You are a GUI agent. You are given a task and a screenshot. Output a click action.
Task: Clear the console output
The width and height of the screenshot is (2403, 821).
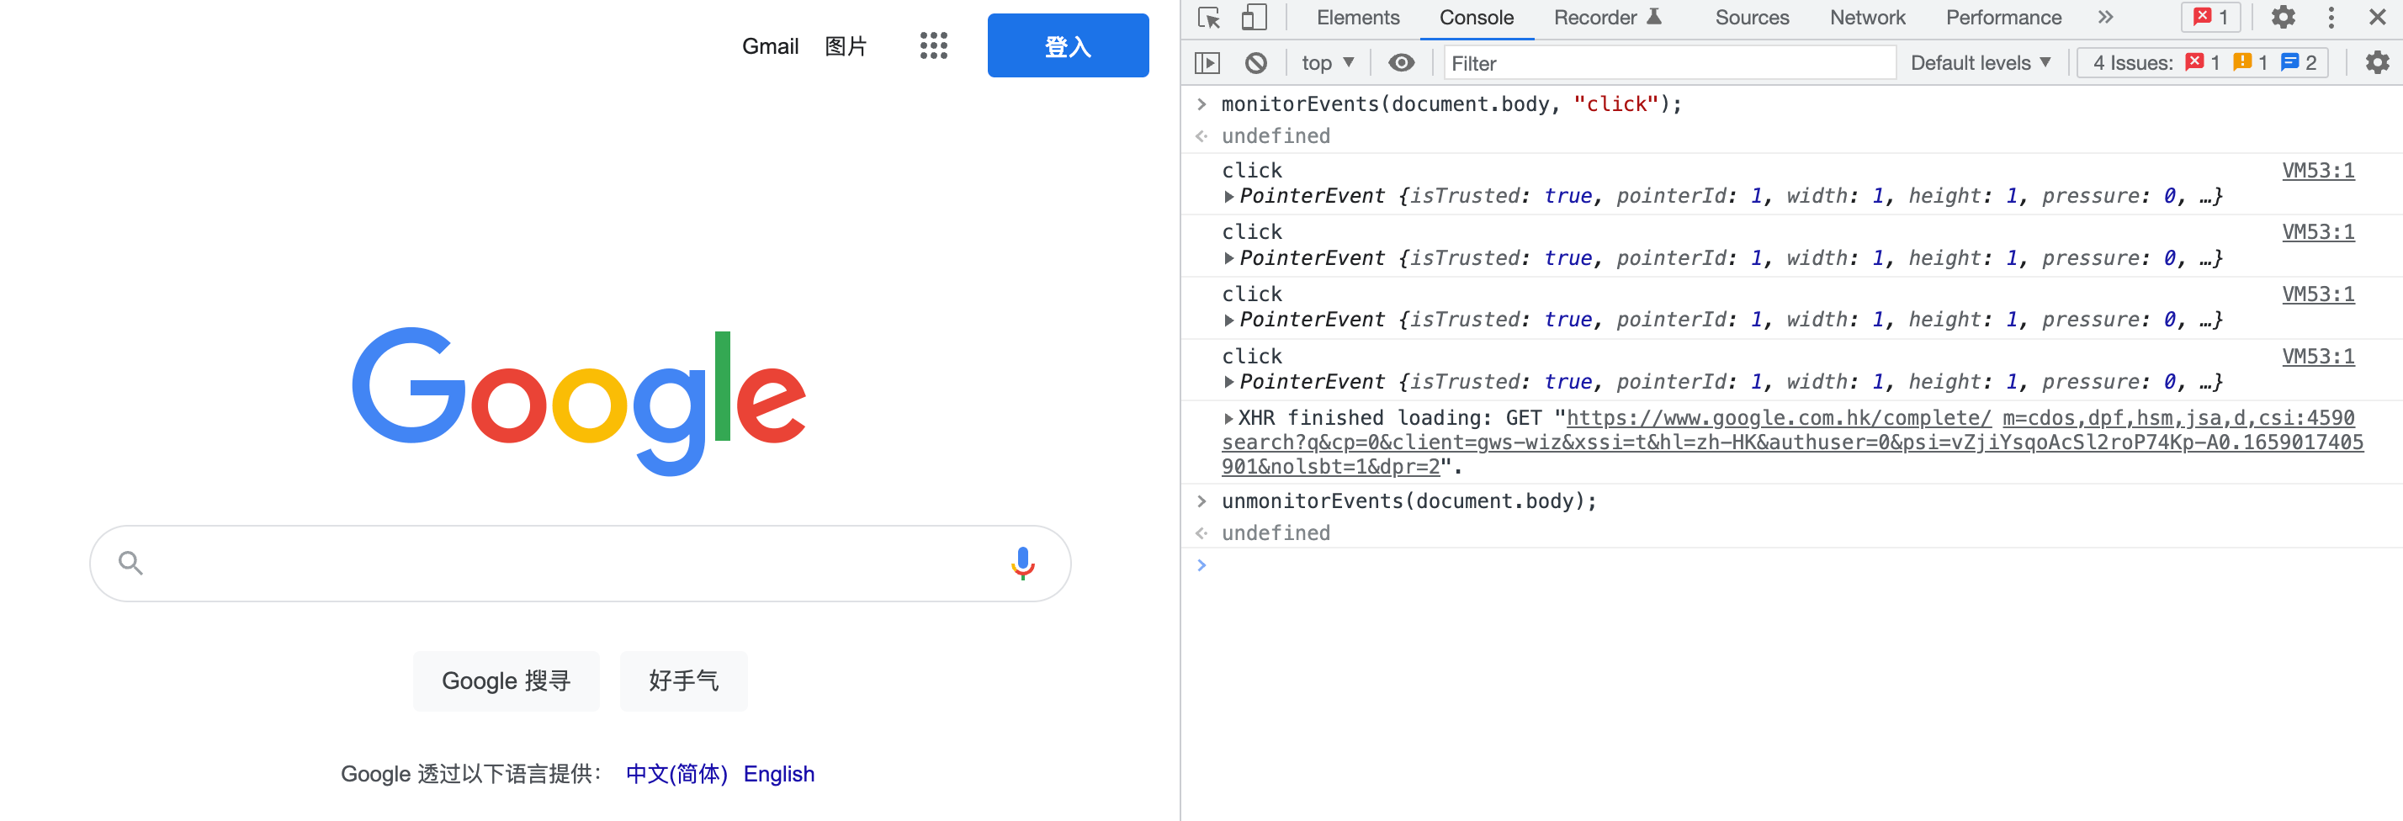[x=1255, y=63]
